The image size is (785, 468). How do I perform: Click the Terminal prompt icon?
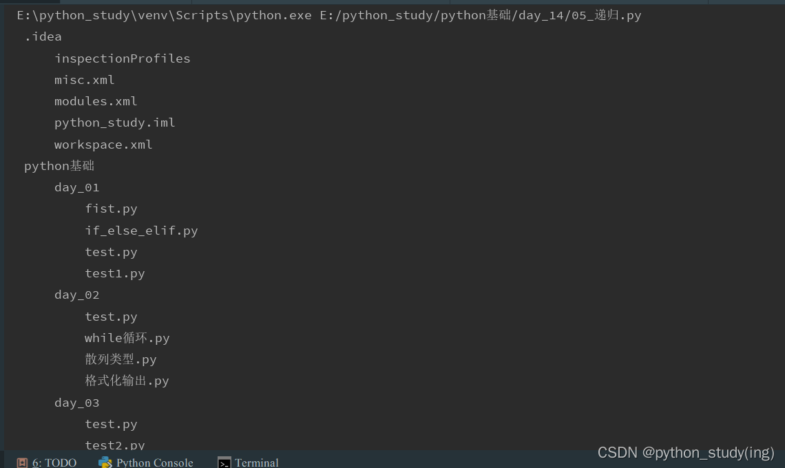tap(224, 462)
